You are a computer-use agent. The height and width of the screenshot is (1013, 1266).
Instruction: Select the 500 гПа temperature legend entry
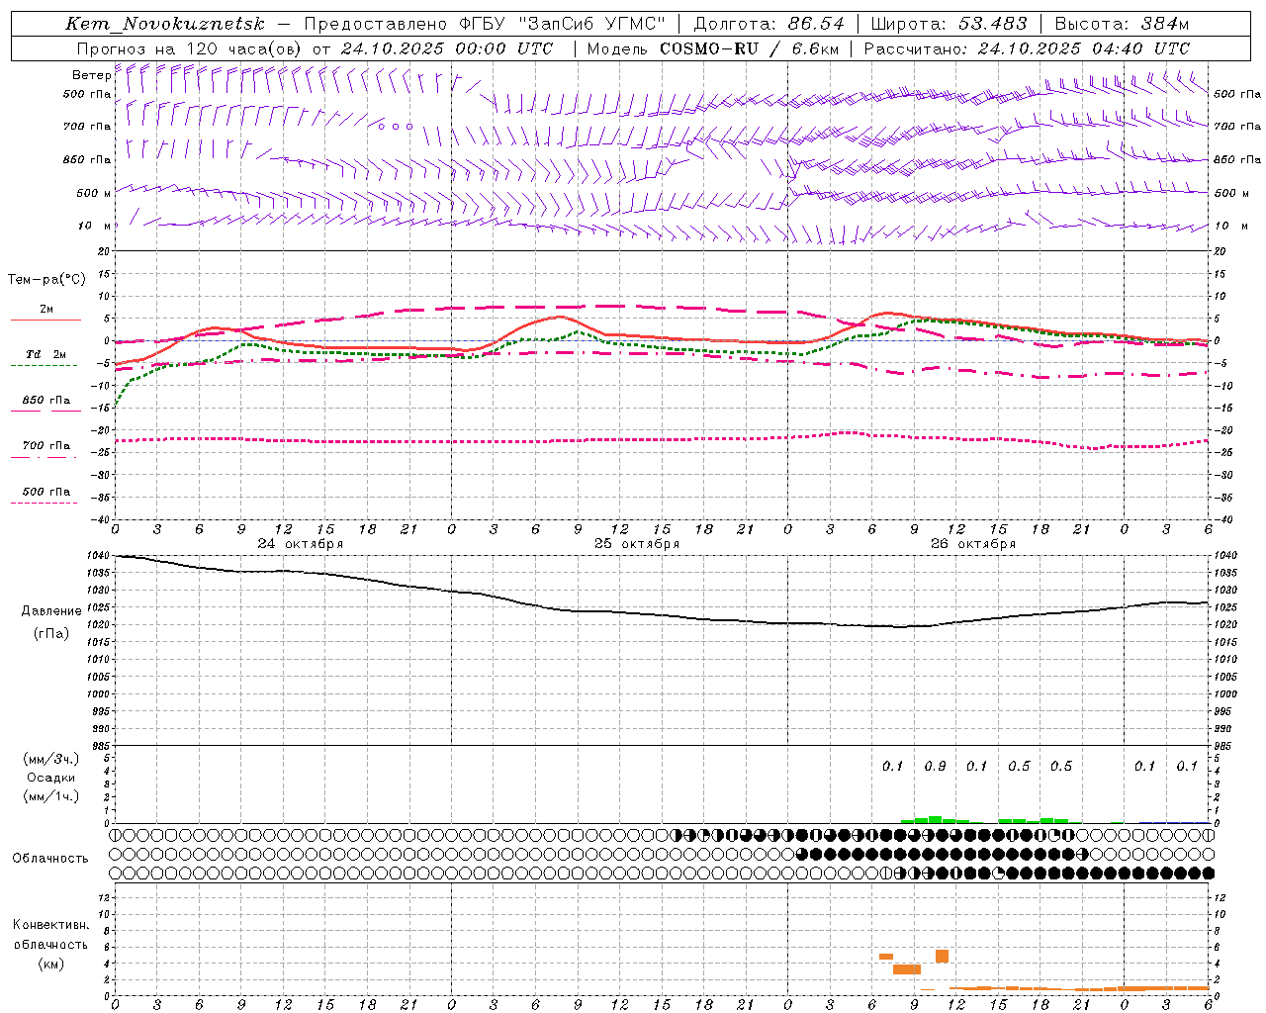(46, 492)
